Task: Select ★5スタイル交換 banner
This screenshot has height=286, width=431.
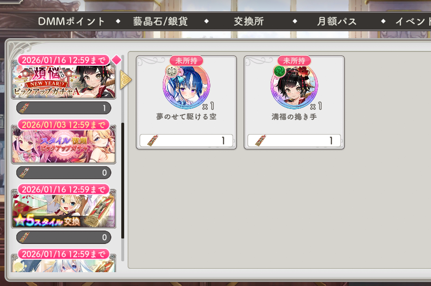Action: tap(63, 209)
